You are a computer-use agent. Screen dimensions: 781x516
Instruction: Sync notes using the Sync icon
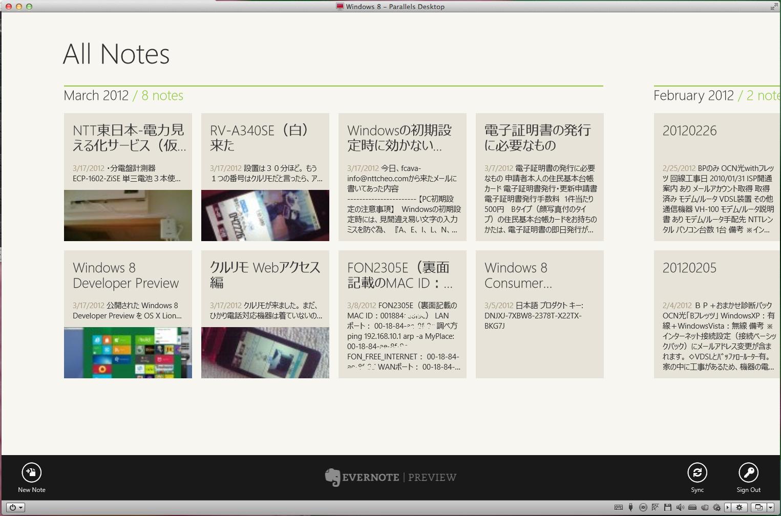(698, 472)
